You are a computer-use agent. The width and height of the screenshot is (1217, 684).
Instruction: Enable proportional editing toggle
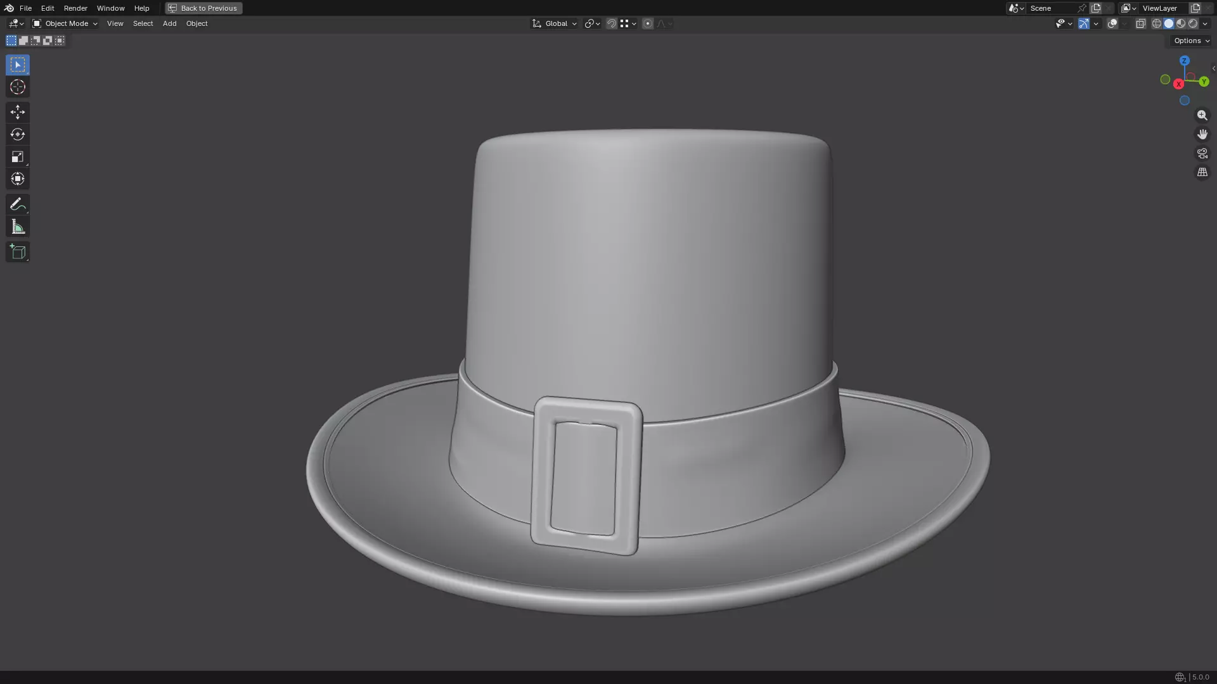(647, 23)
